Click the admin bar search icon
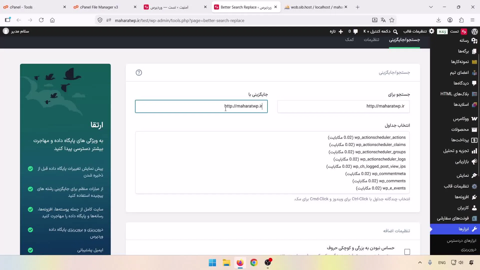Image resolution: width=480 pixels, height=270 pixels. click(395, 31)
